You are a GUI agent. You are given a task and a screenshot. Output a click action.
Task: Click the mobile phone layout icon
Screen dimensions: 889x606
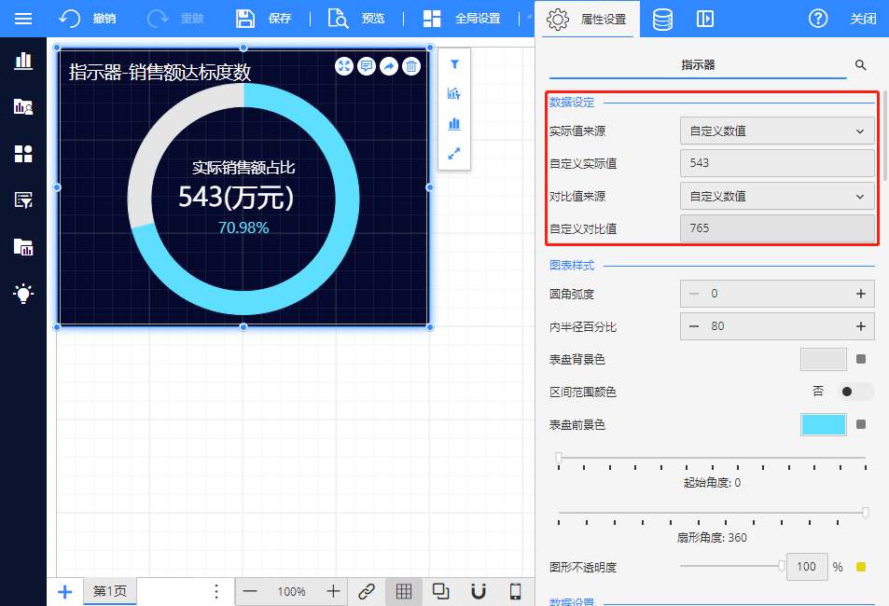[515, 591]
